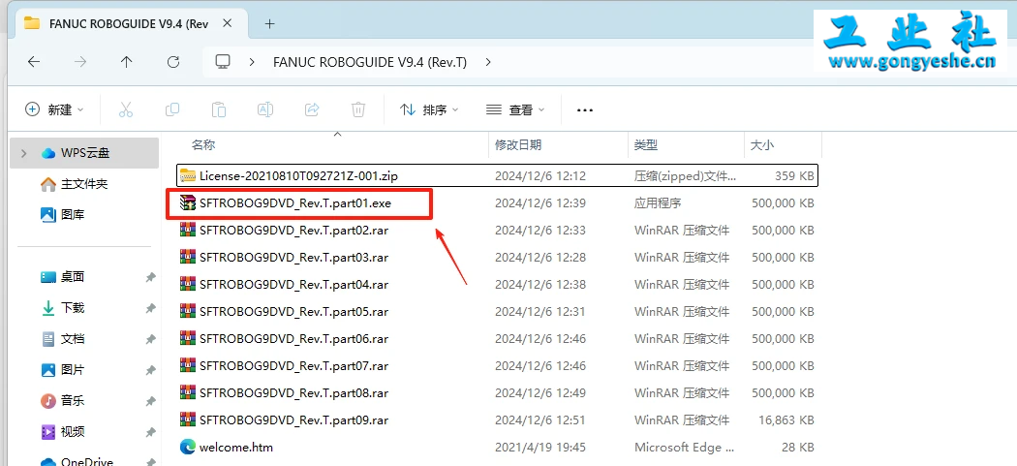Open the 新建 (New) dropdown
The image size is (1017, 466).
(54, 109)
